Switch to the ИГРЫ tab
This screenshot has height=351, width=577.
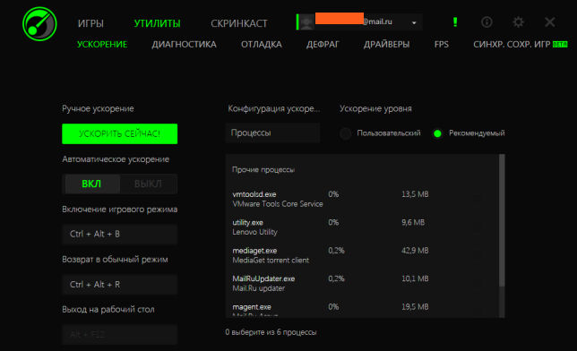click(x=90, y=23)
